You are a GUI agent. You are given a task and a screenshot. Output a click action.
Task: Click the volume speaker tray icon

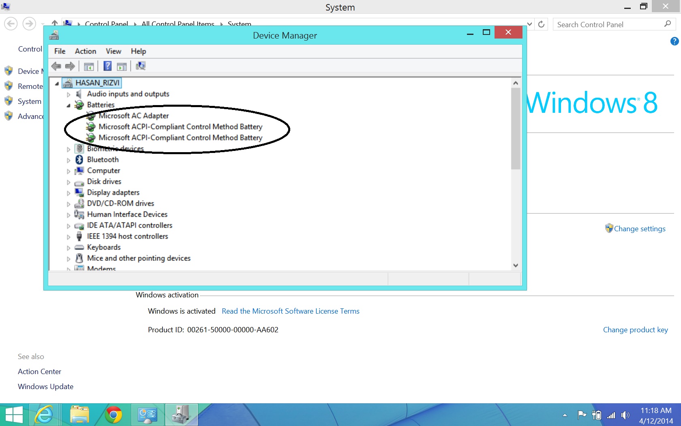(x=625, y=415)
